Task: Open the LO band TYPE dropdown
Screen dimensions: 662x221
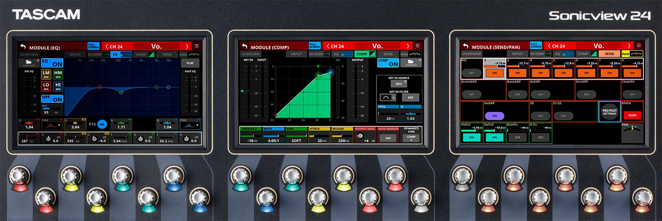Action: pos(52,125)
